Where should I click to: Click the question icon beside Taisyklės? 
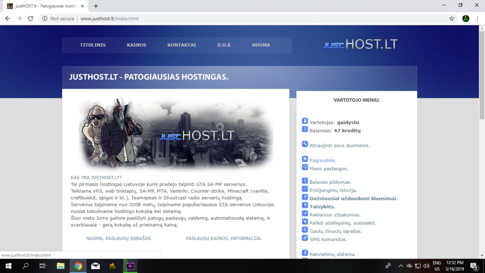pyautogui.click(x=305, y=205)
